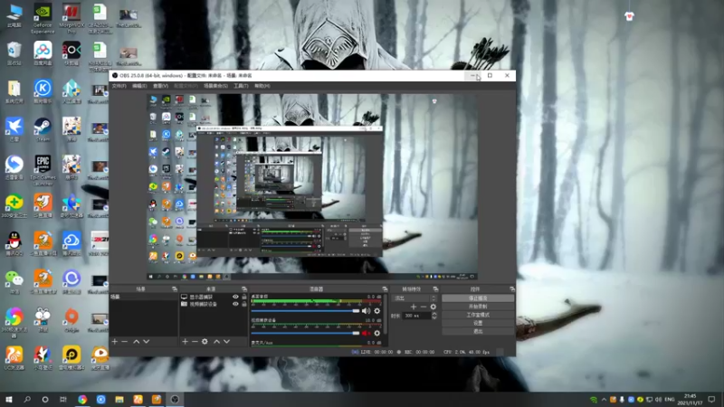724x407 pixels.
Task: Move the selected source up
Action: point(216,342)
